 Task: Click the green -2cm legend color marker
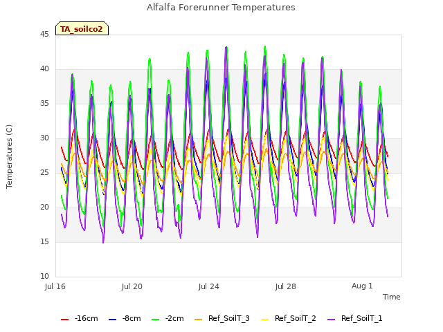pyautogui.click(x=155, y=320)
